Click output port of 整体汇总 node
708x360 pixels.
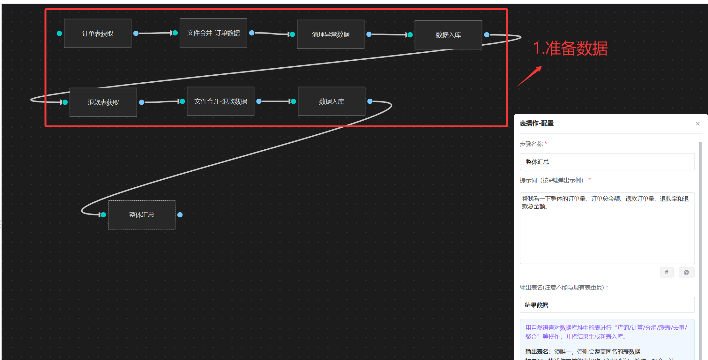pyautogui.click(x=180, y=215)
